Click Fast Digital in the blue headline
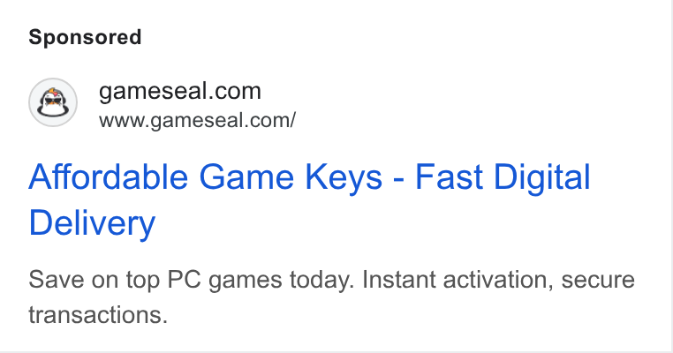The image size is (673, 353). click(x=503, y=176)
